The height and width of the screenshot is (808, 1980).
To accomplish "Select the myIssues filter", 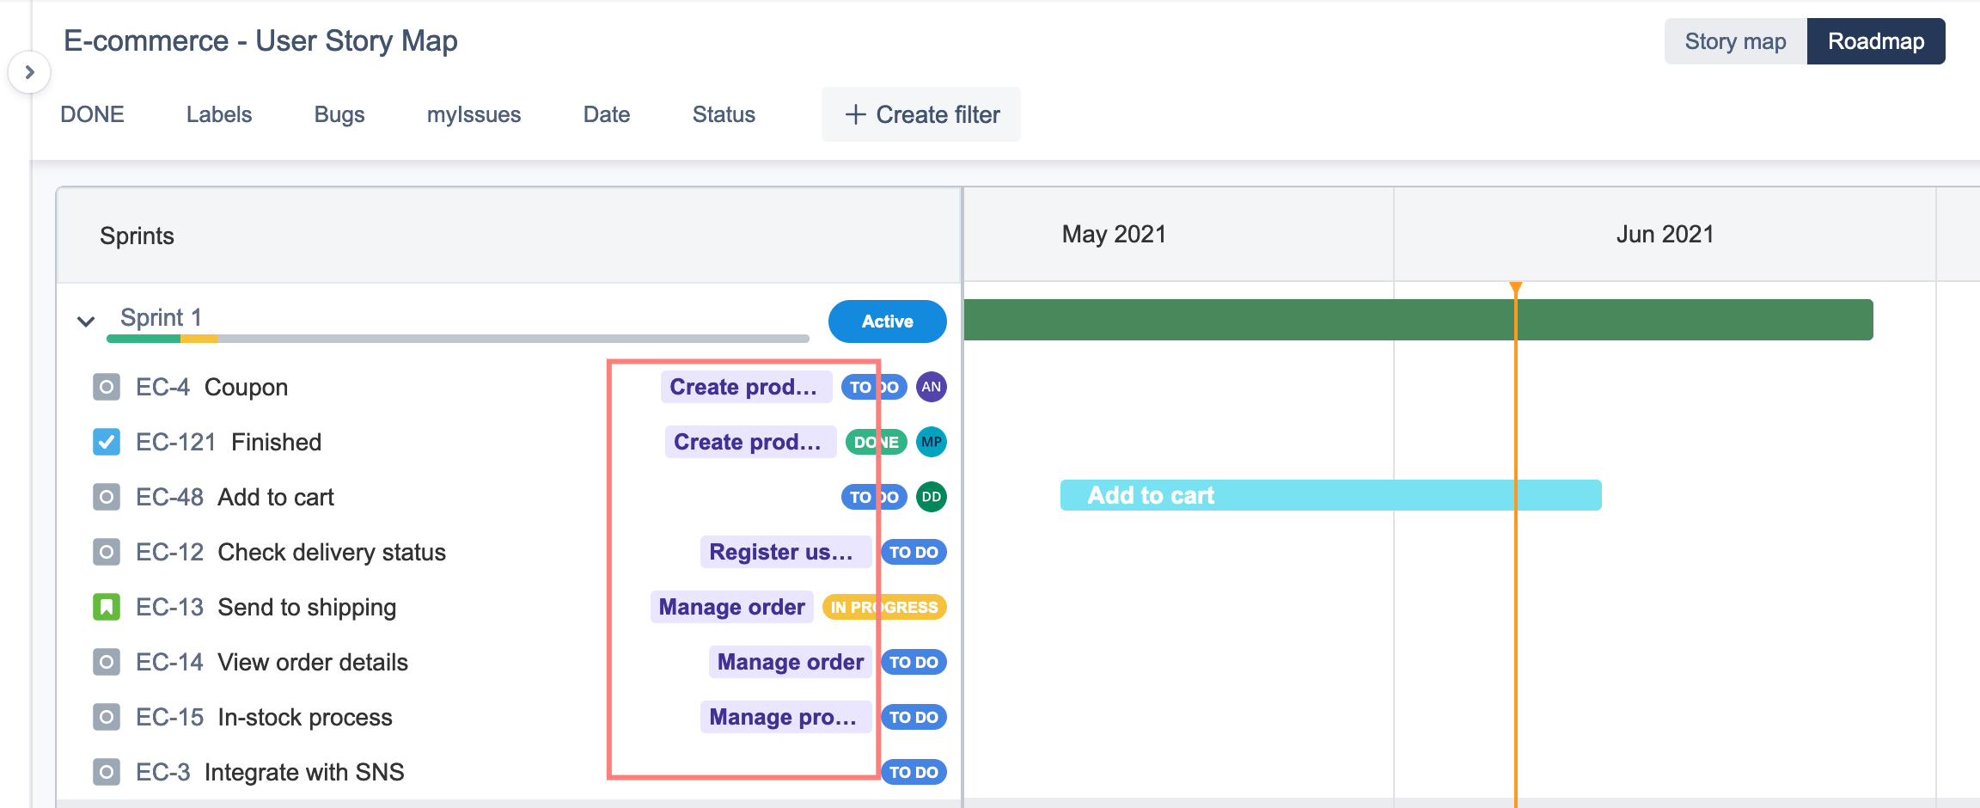I will [474, 114].
